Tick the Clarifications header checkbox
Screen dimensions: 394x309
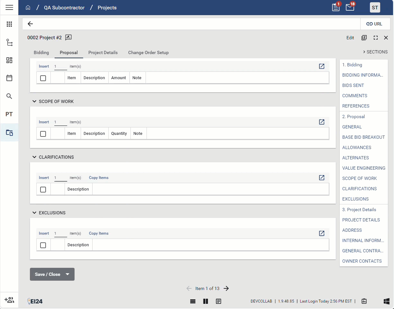tap(43, 189)
